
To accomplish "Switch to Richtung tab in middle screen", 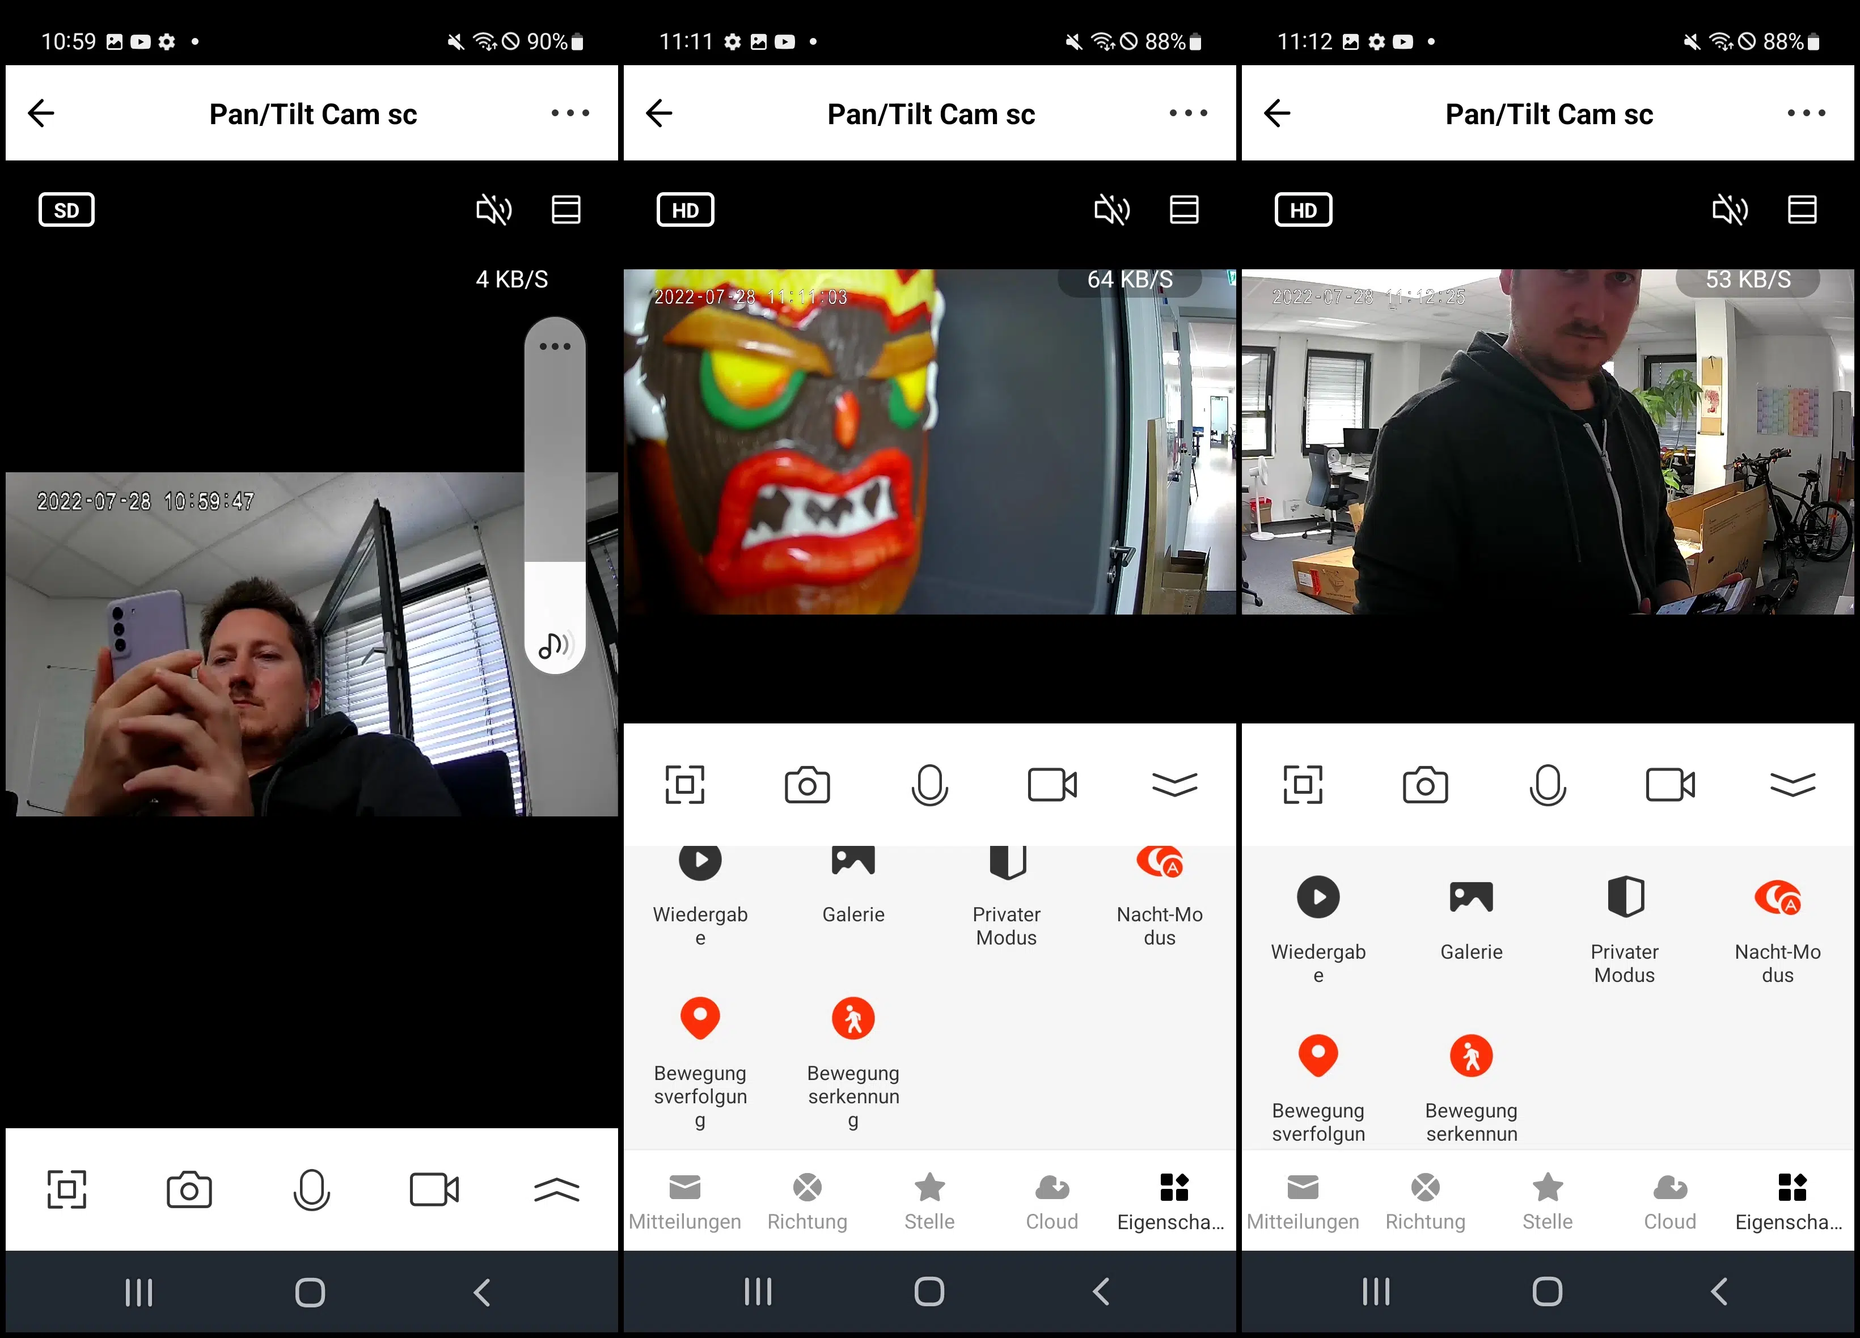I will 807,1201.
